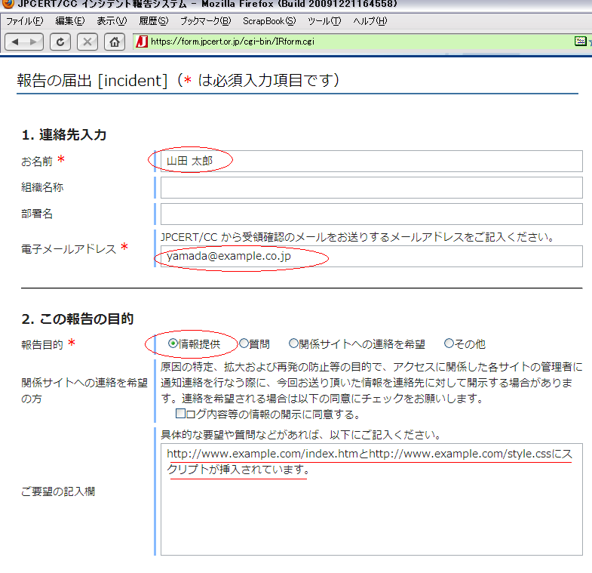The height and width of the screenshot is (573, 592).
Task: Click the お名前 field label
Action: click(x=37, y=162)
